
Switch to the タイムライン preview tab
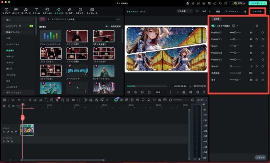[132, 12]
